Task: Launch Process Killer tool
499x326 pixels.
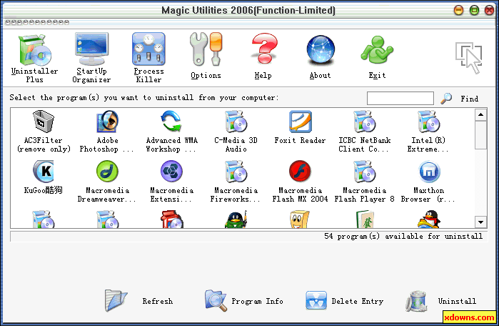Action: click(x=148, y=58)
